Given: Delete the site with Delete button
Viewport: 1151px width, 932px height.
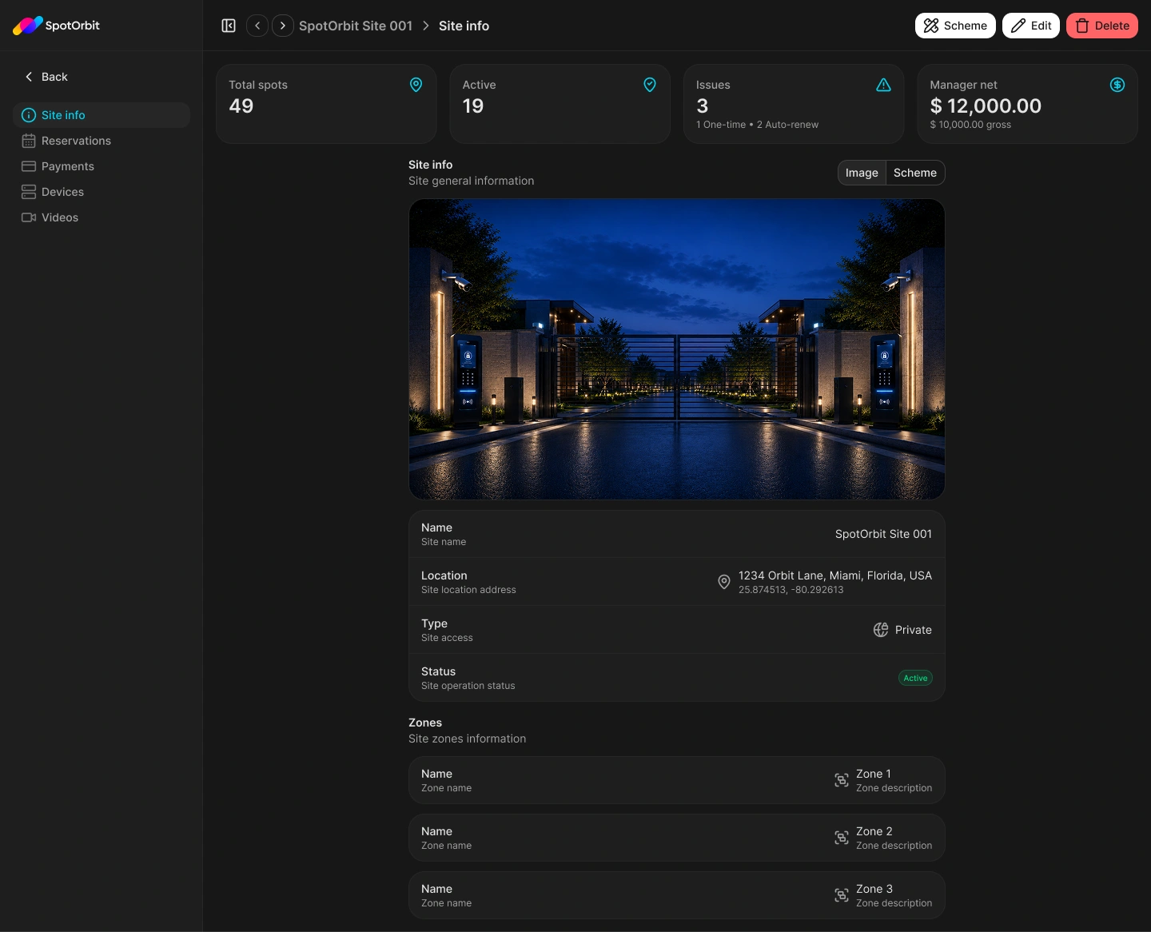Looking at the screenshot, I should click(1102, 26).
